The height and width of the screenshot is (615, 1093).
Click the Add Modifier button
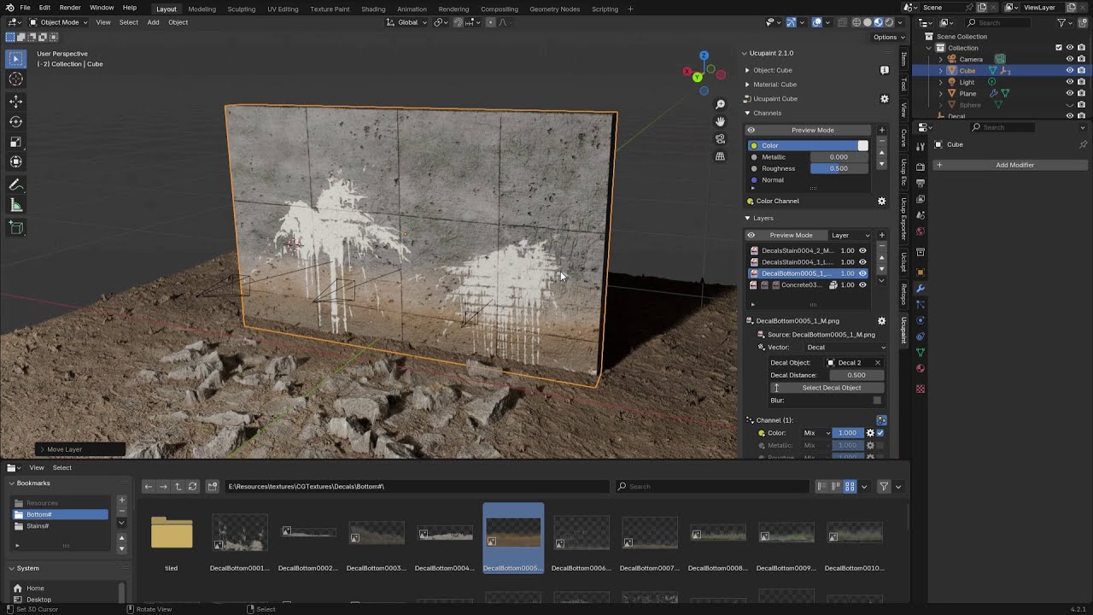click(1014, 165)
